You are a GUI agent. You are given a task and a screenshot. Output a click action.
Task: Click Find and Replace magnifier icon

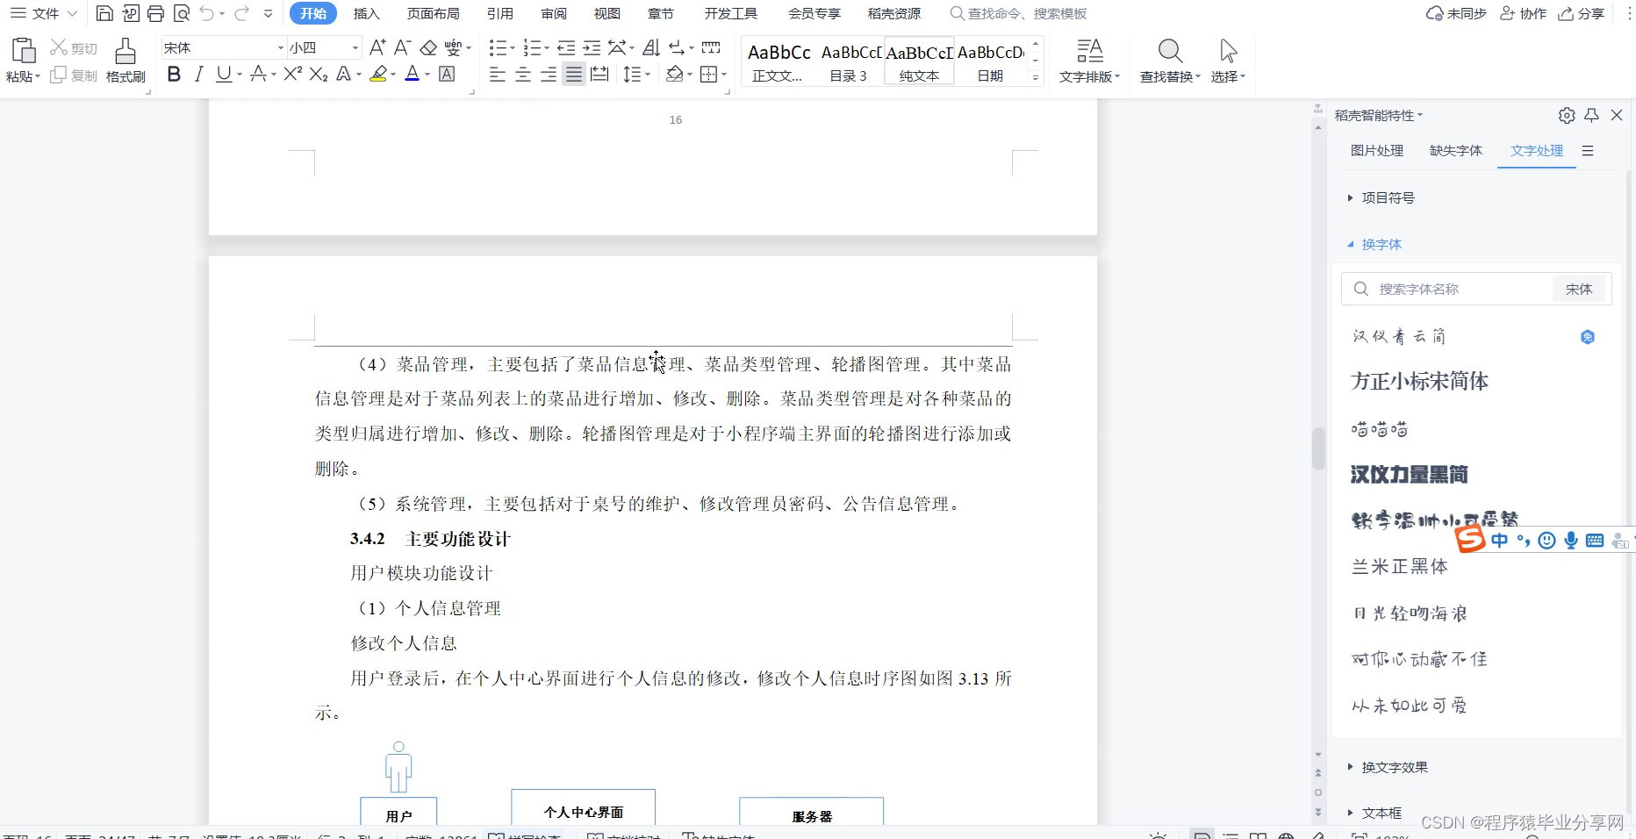coord(1170,50)
